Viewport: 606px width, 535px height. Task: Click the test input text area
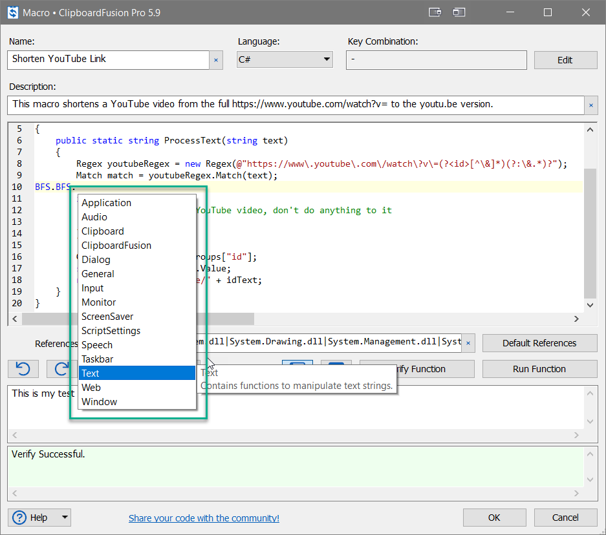(296, 407)
